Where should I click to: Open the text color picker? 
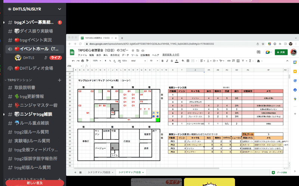pyautogui.click(x=176, y=61)
